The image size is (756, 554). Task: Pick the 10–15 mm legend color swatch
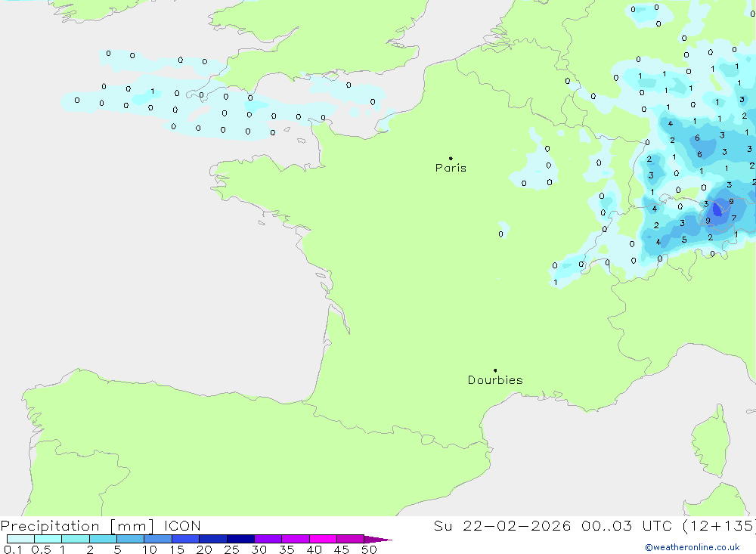coord(158,539)
